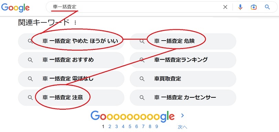Viewport: 279px width, 132px height.
Task: Click the 次へ next page link
Action: click(x=182, y=127)
